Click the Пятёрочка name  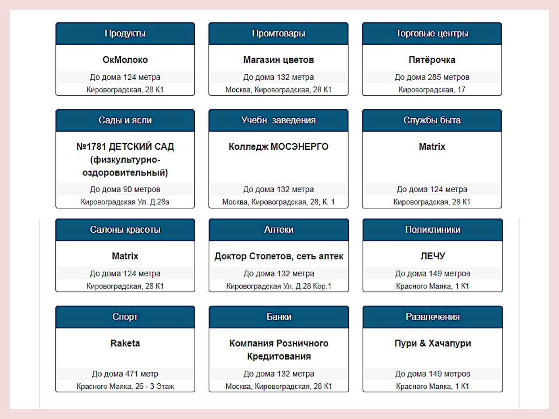pyautogui.click(x=432, y=60)
